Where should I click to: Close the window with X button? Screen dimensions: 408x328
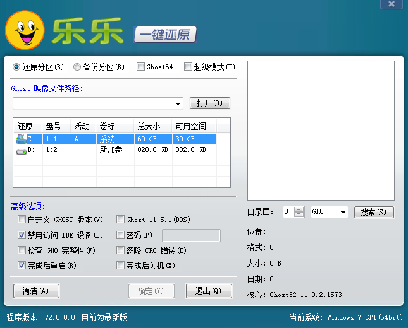(392, 4)
